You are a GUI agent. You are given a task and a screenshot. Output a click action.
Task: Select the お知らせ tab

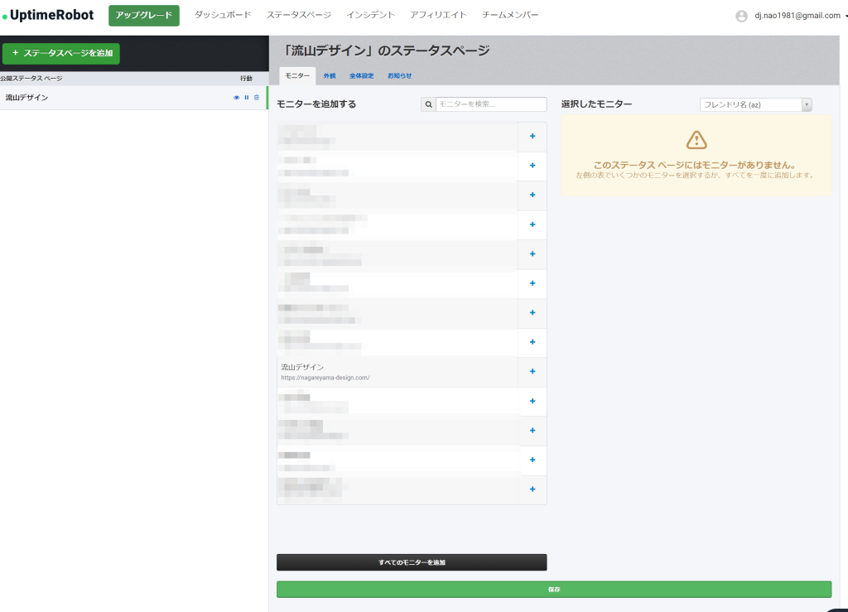399,76
